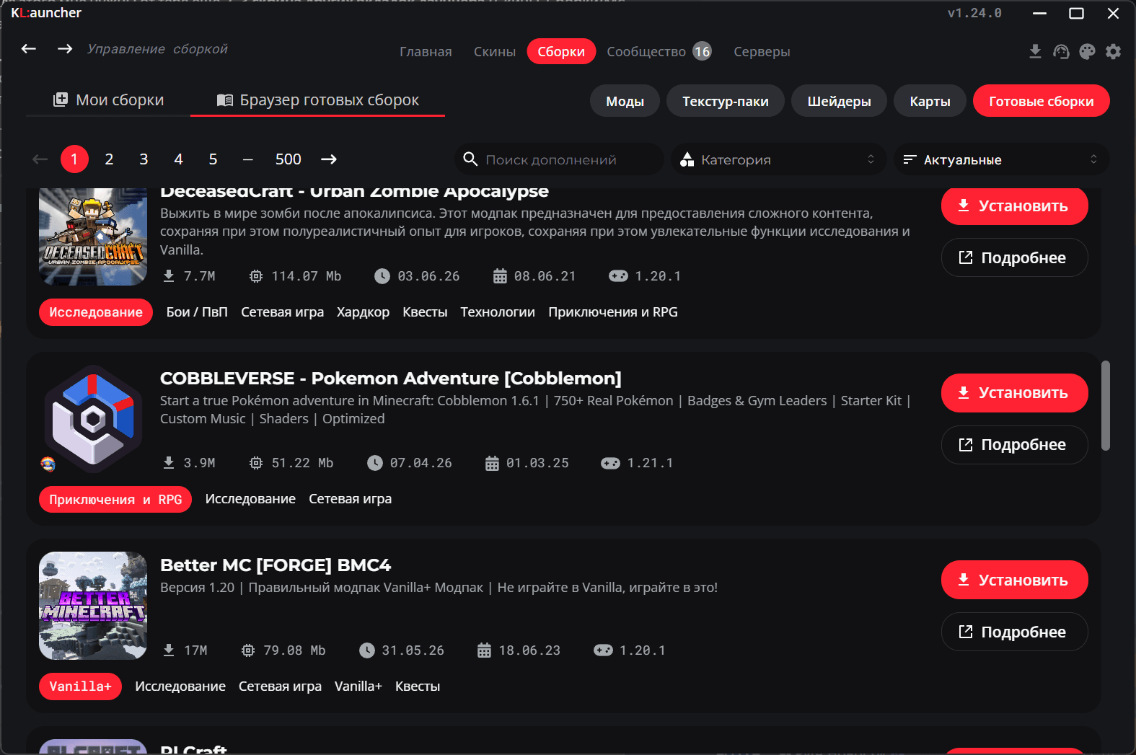Click the calendar icon for COBBLEVERSE creation date

(x=492, y=463)
